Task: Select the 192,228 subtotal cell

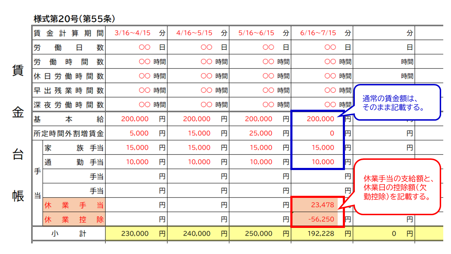Action: point(321,234)
